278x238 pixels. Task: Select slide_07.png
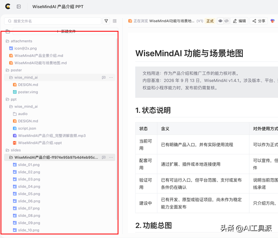[29, 208]
